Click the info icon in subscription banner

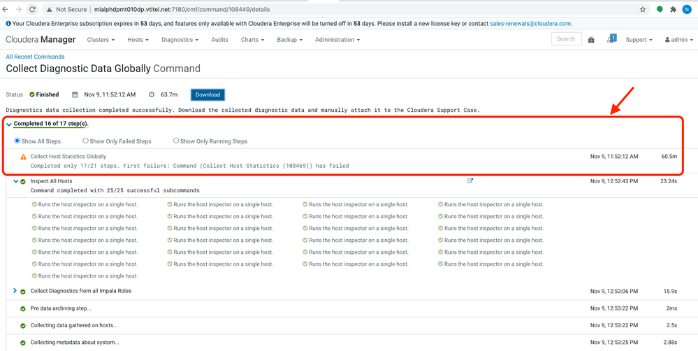[8, 24]
